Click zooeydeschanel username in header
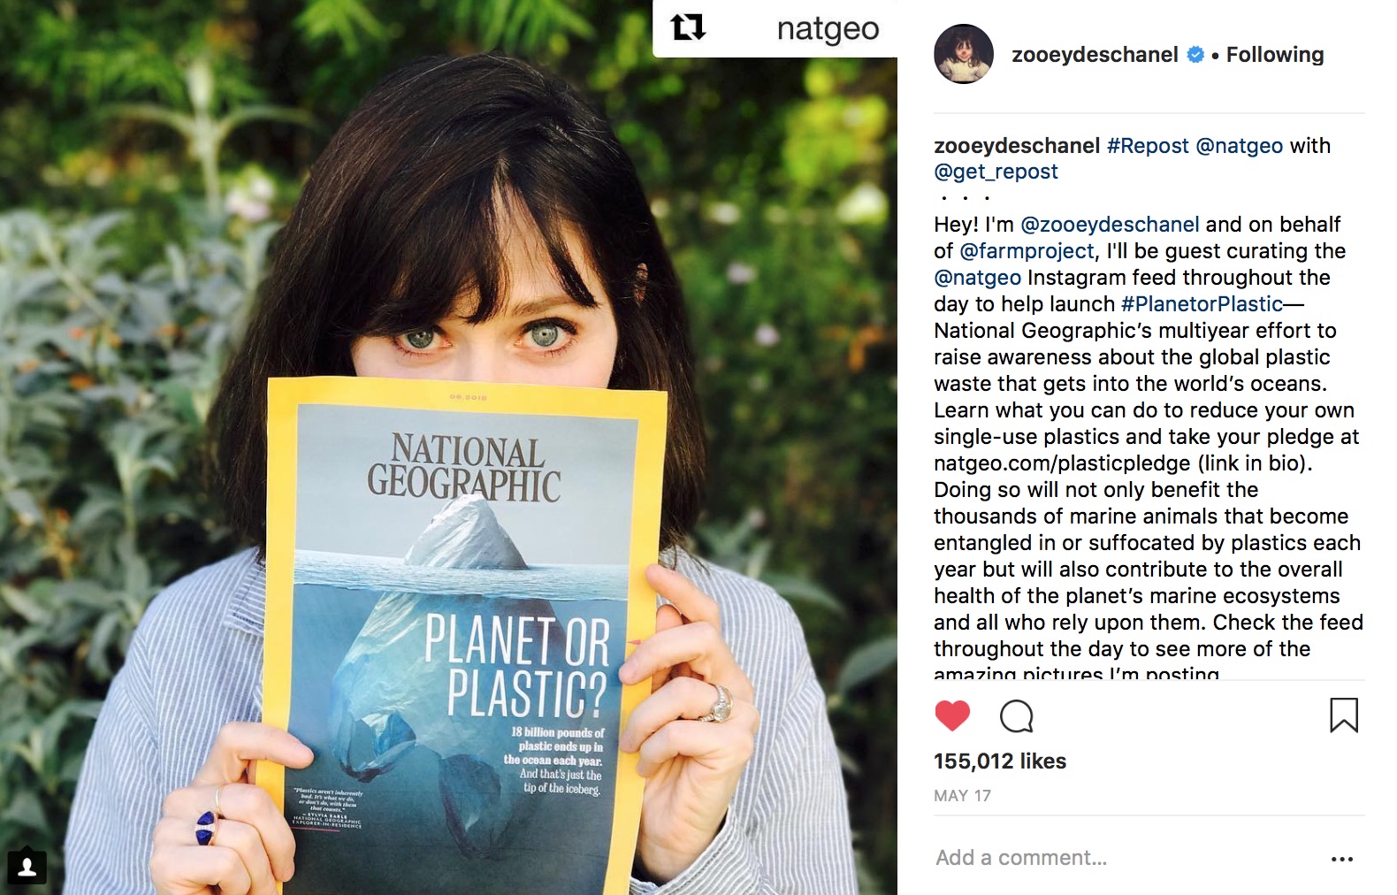This screenshot has width=1397, height=895. point(1095,55)
